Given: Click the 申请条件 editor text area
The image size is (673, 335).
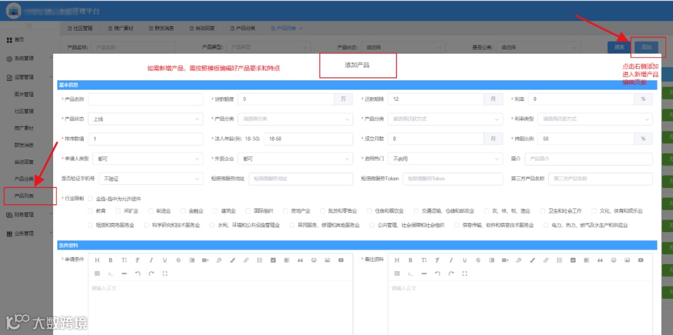Looking at the screenshot, I should click(220, 308).
